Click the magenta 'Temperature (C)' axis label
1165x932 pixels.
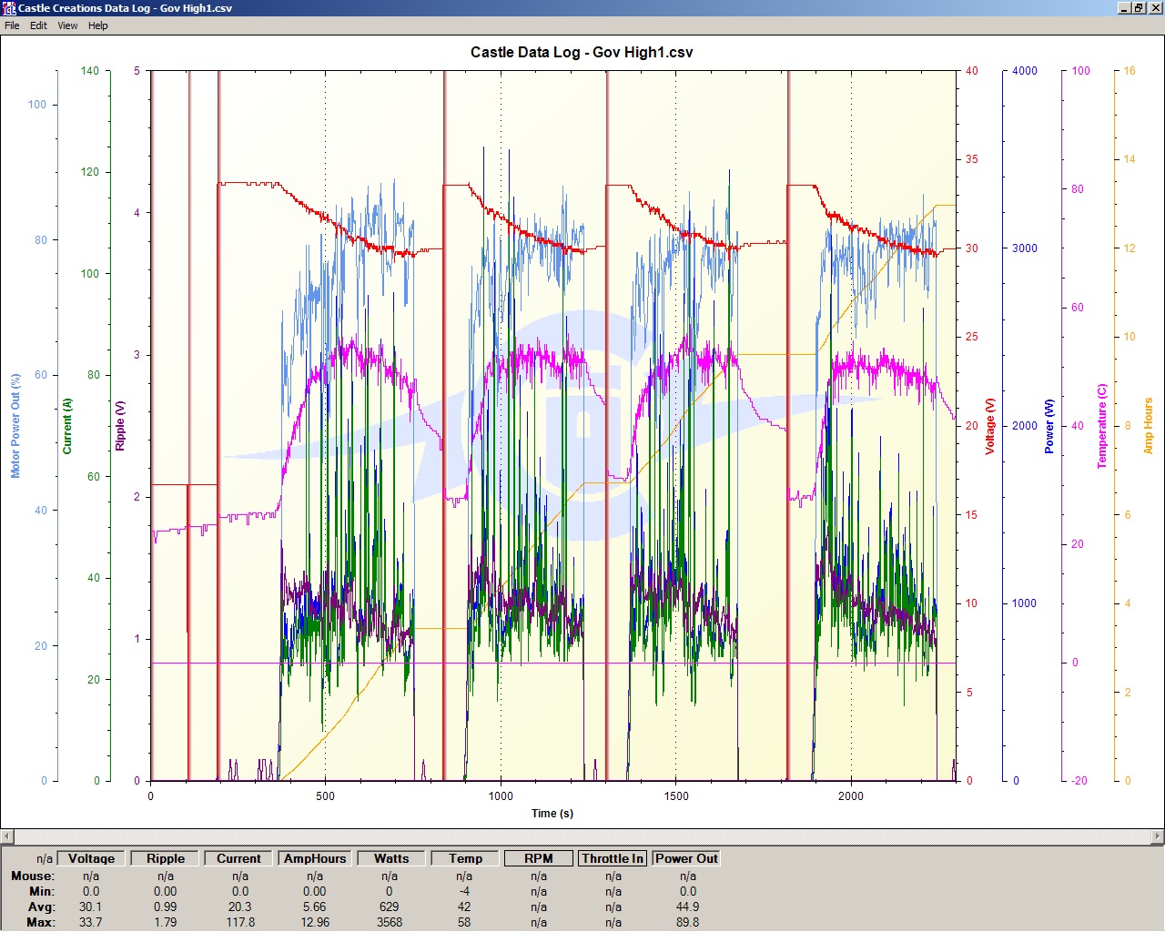point(1101,426)
